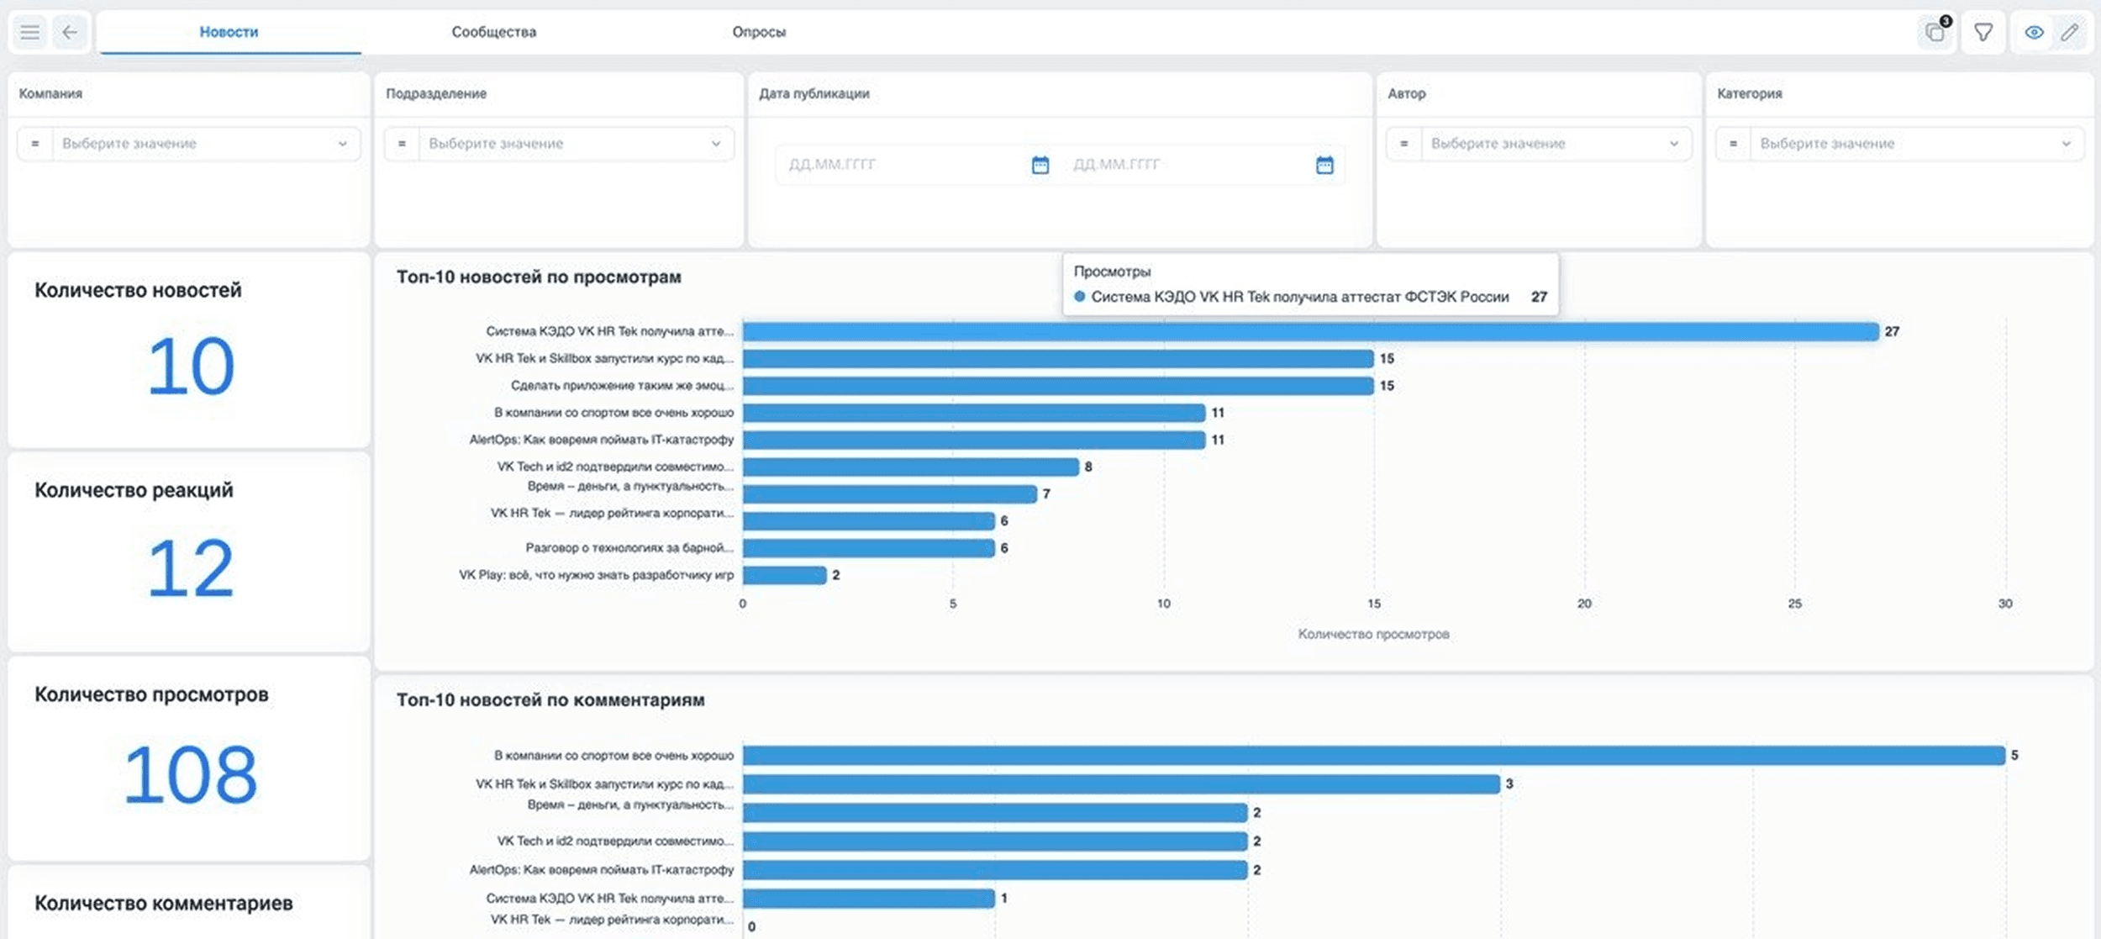Click the 5-comments bar for В компании со спортом
This screenshot has width=2101, height=939.
(1374, 756)
